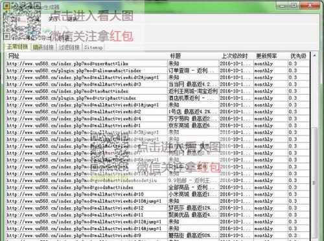
Task: Click the scrollbar up arrow of the list
Action: pyautogui.click(x=314, y=56)
